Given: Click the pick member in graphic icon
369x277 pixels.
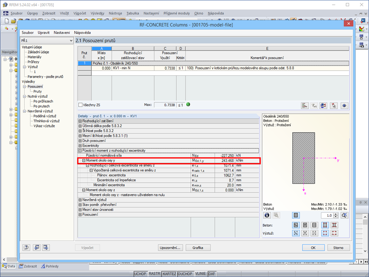Looking at the screenshot, I should (334, 105).
